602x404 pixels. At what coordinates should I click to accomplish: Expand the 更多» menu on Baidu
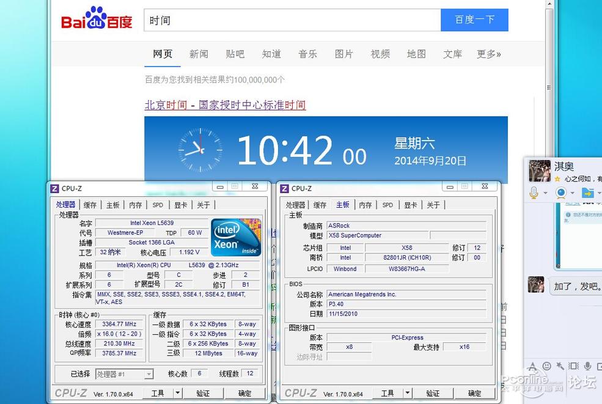pos(489,54)
